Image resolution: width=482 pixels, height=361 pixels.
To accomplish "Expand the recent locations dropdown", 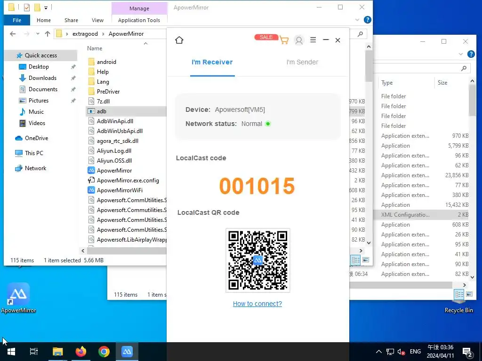I will pos(38,34).
